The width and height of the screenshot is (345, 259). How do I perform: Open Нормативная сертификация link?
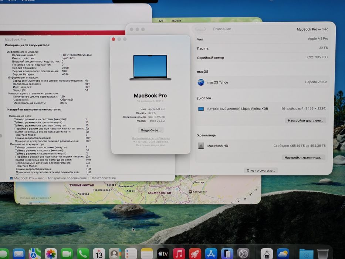tap(151, 138)
